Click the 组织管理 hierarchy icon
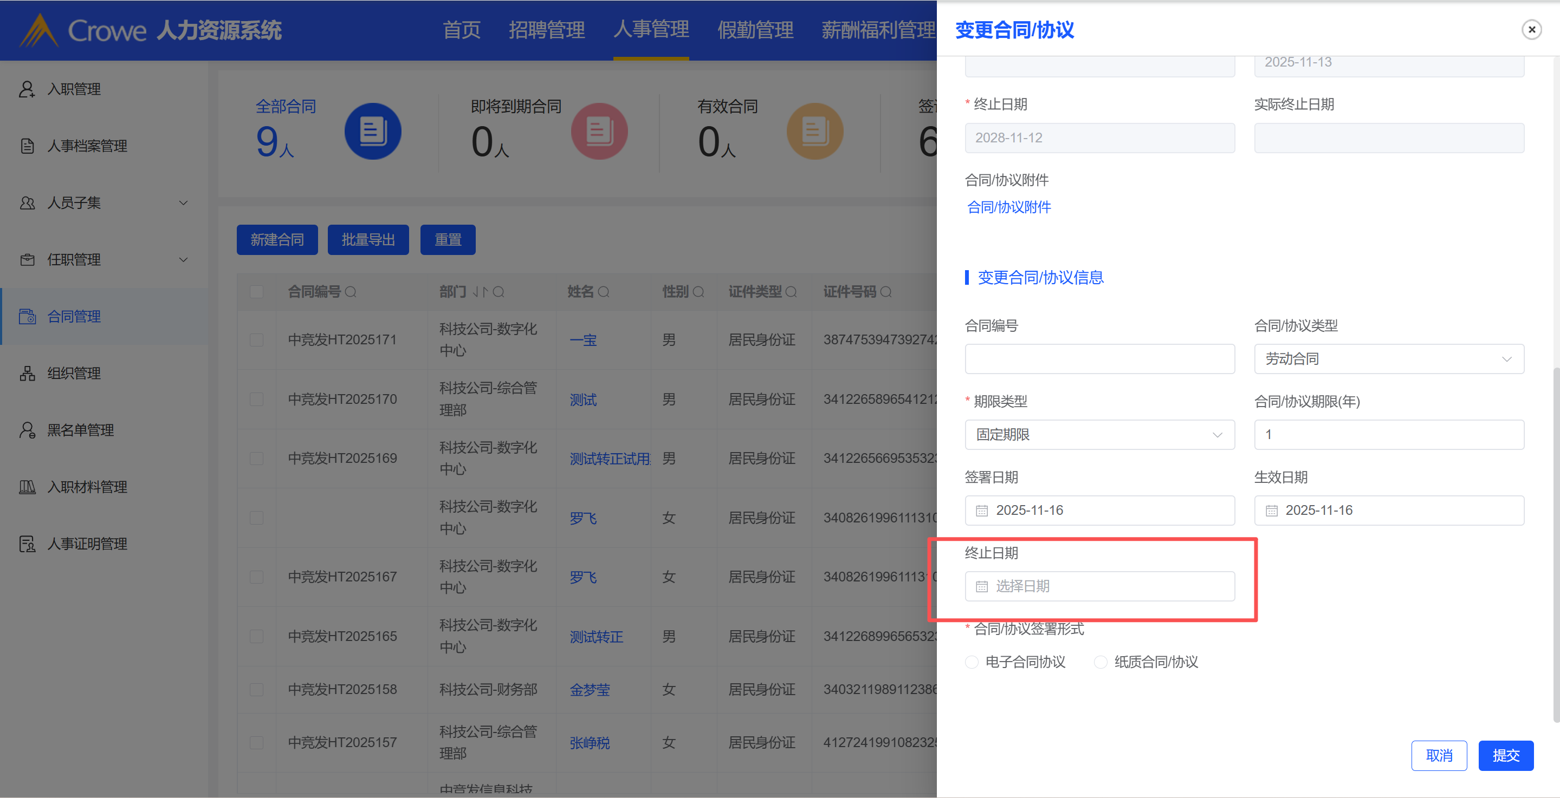Image resolution: width=1560 pixels, height=798 pixels. (27, 374)
